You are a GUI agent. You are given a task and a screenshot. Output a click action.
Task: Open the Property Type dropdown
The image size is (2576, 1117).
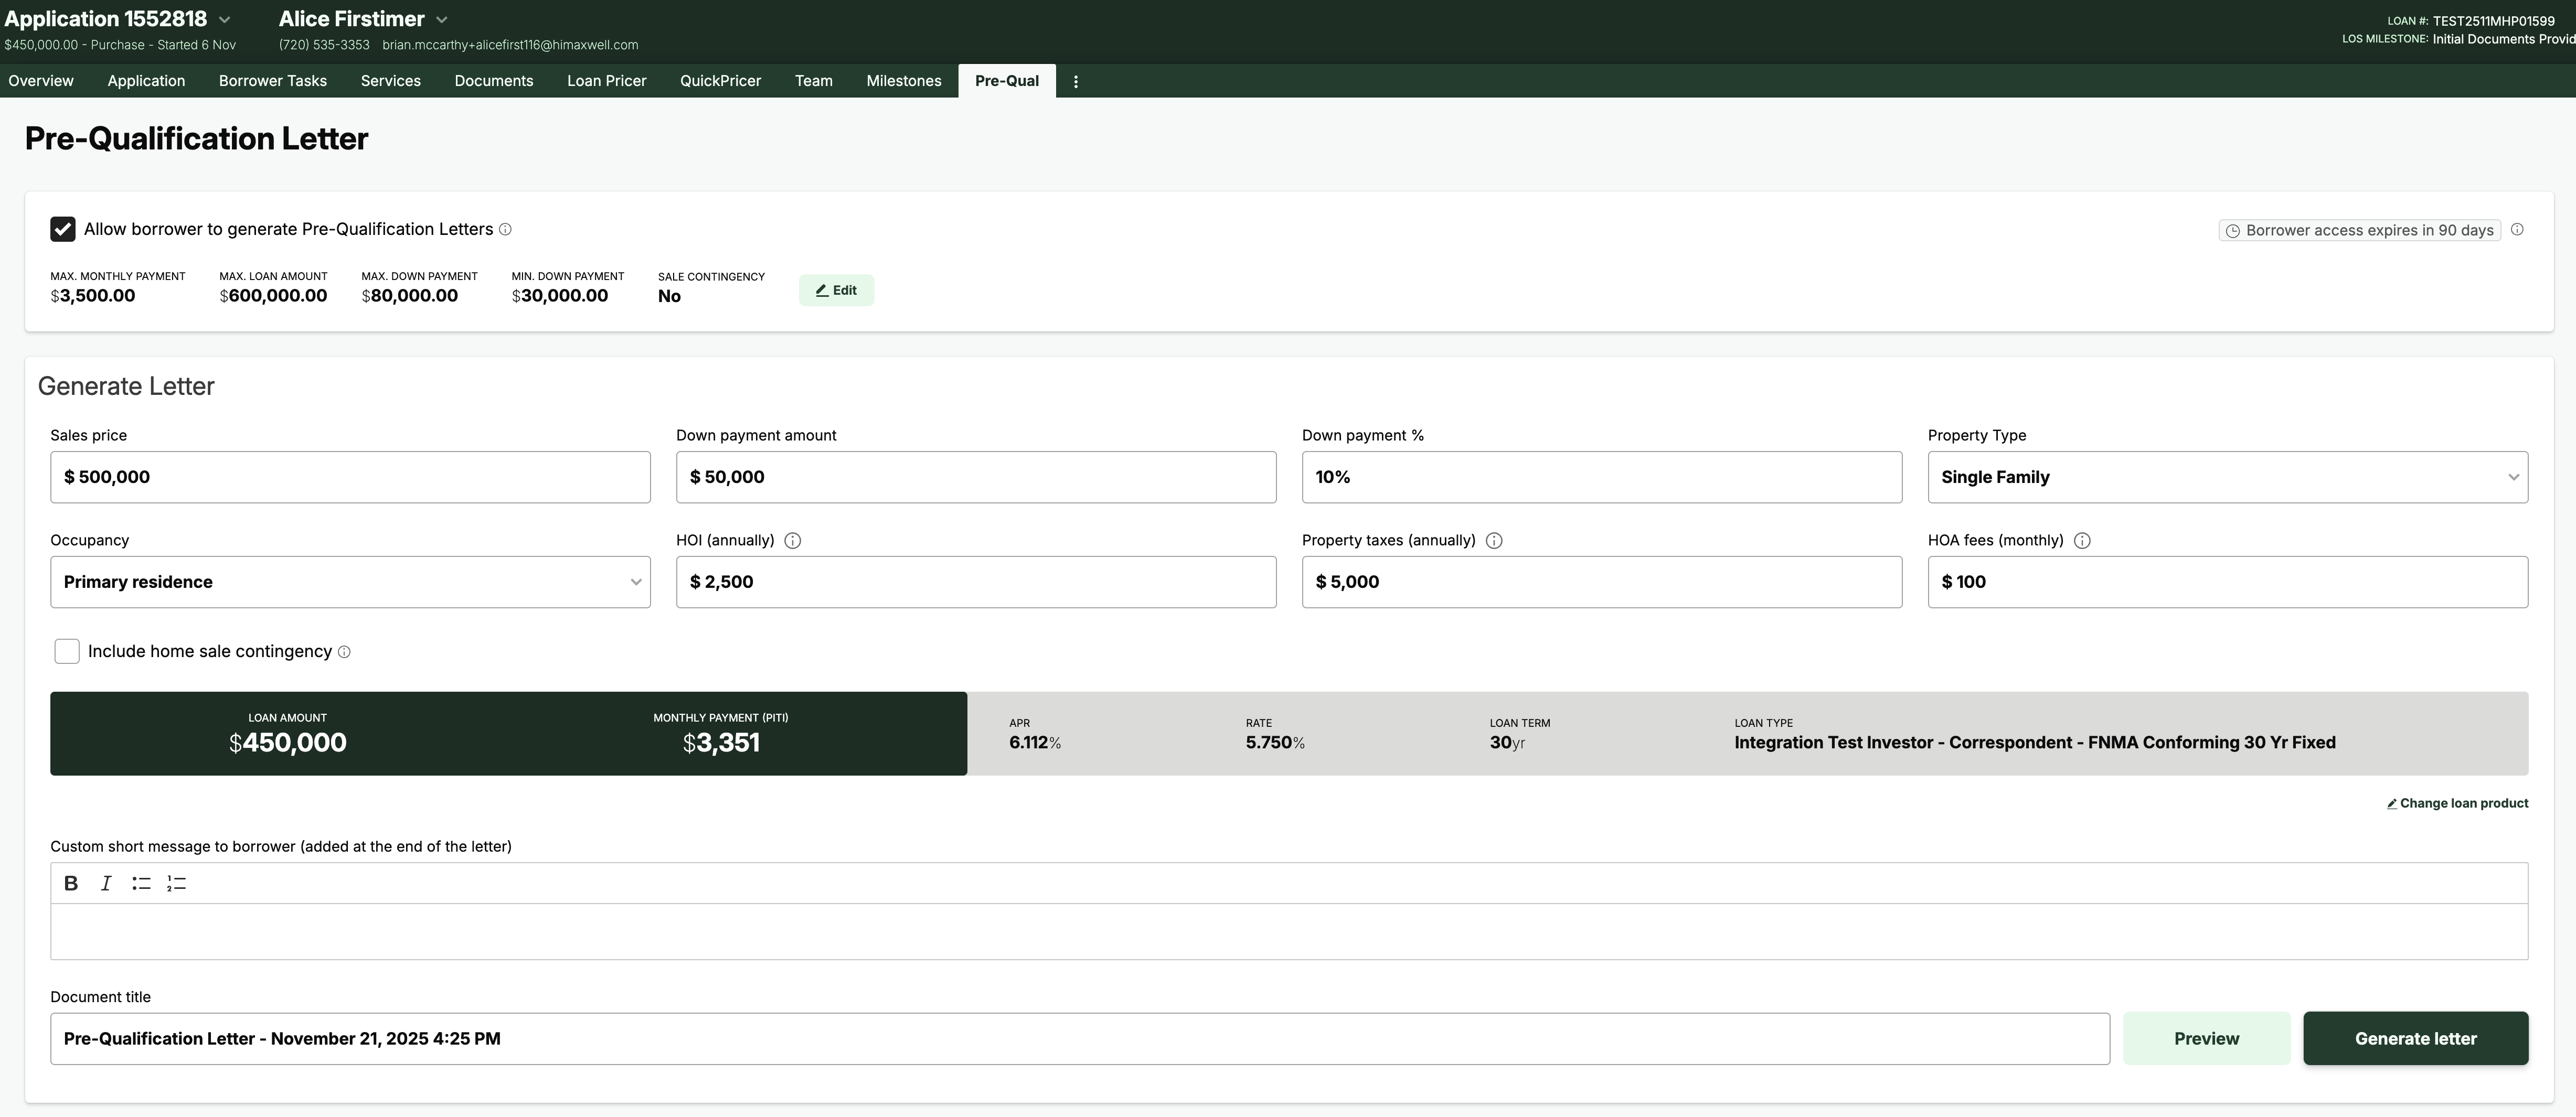pos(2227,477)
